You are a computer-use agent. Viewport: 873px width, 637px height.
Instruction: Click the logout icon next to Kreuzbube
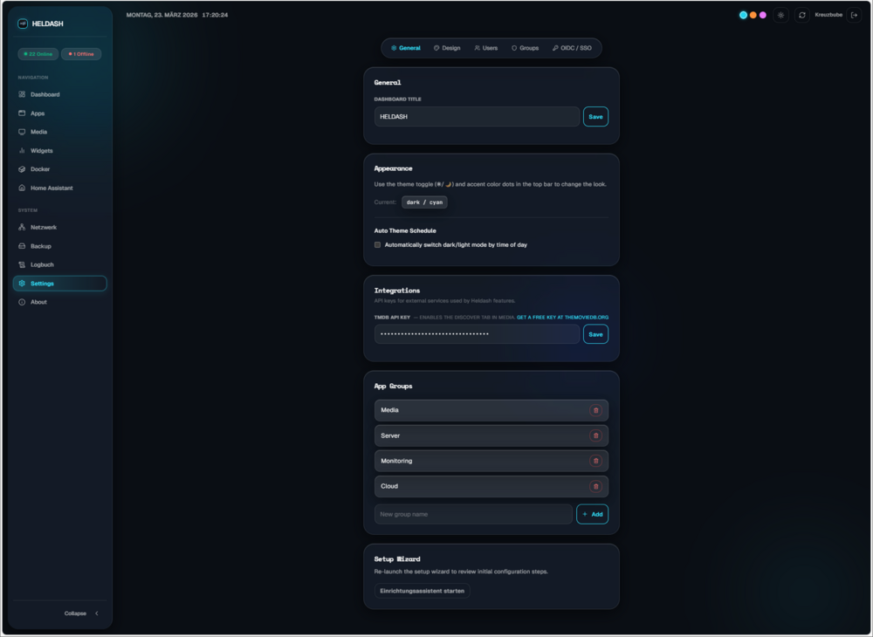pyautogui.click(x=854, y=15)
